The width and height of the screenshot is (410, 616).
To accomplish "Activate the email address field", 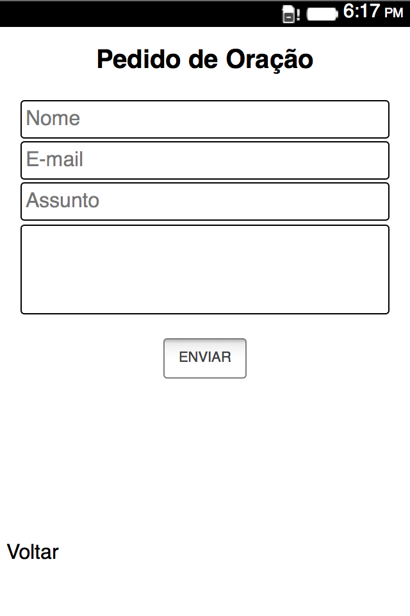I will [x=205, y=160].
